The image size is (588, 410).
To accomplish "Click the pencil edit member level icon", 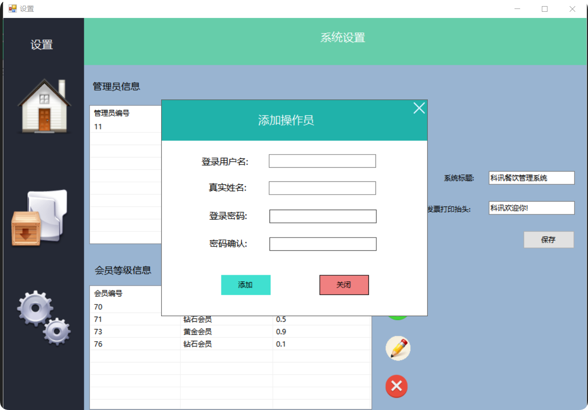I will (x=398, y=348).
